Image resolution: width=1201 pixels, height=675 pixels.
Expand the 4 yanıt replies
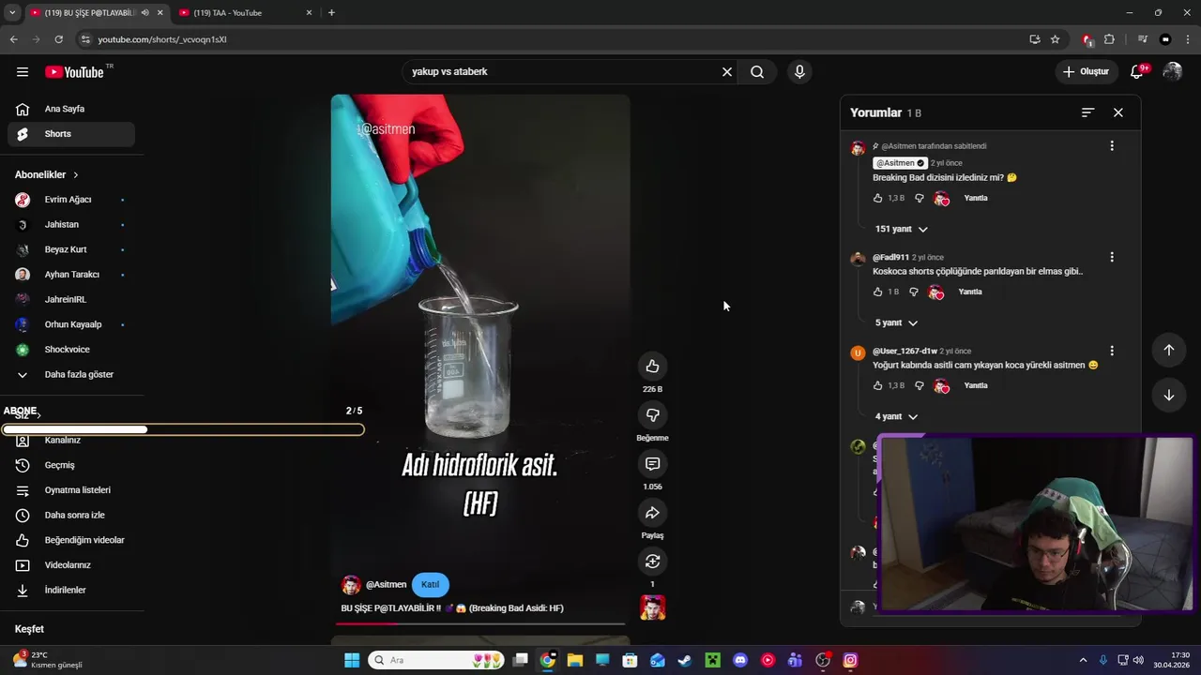tap(896, 416)
